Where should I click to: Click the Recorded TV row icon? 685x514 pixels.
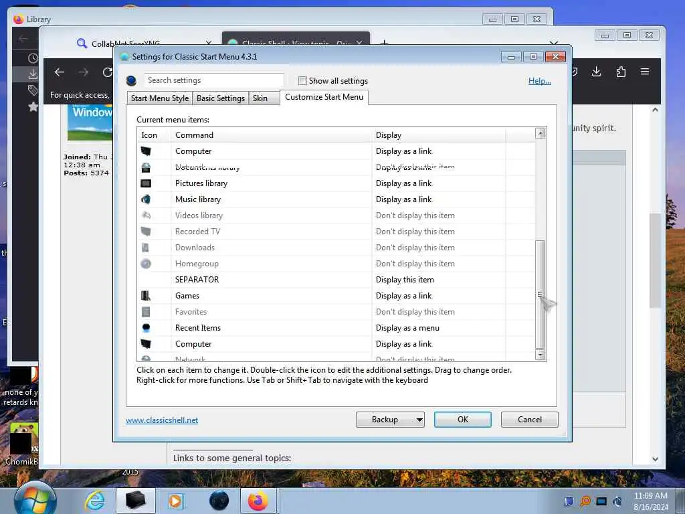pos(146,231)
